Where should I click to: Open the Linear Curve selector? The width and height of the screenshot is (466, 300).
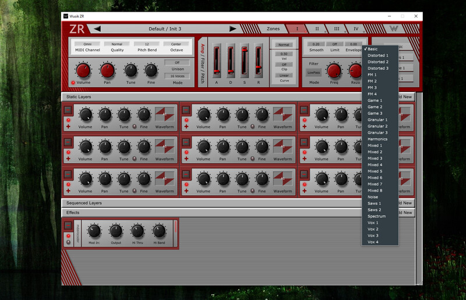284,75
